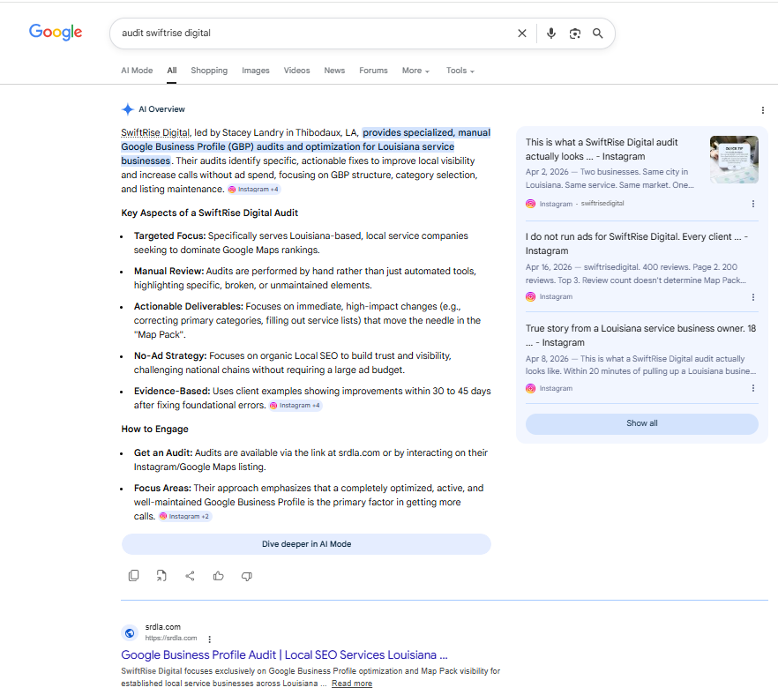Viewport: 778px width, 695px height.
Task: Share the AI Overview
Action: [x=190, y=575]
